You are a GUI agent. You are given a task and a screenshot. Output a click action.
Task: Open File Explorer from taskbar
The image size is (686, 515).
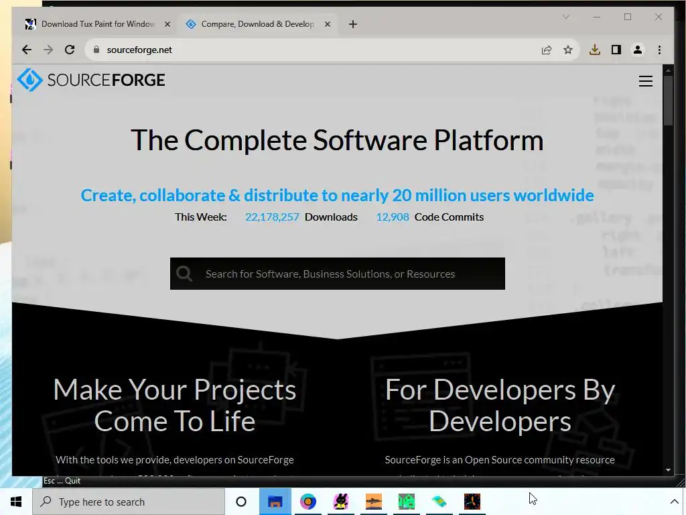tap(275, 502)
